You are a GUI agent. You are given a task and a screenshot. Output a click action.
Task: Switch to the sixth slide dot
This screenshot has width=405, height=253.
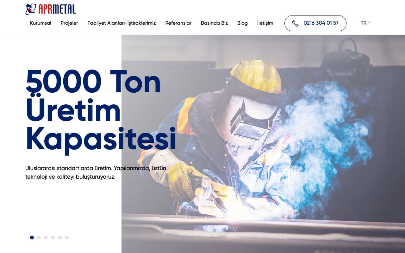coord(67,238)
